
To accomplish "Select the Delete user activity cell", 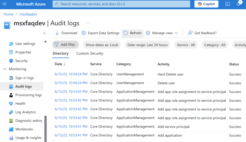I will (x=166, y=83).
